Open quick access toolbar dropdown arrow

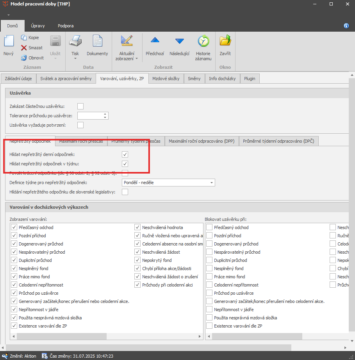point(9,15)
